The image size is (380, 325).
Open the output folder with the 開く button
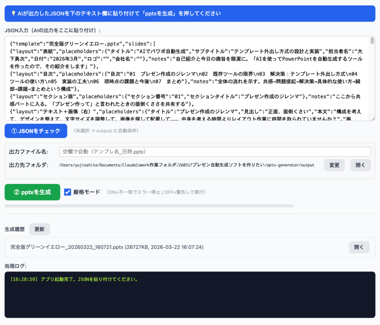coord(360,165)
